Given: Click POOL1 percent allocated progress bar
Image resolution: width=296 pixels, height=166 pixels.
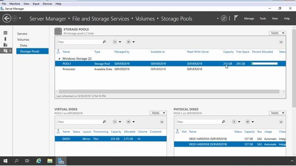Looking at the screenshot, I should pos(265,64).
